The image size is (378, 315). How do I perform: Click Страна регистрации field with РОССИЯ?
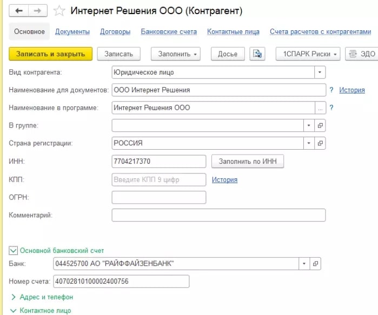208,143
